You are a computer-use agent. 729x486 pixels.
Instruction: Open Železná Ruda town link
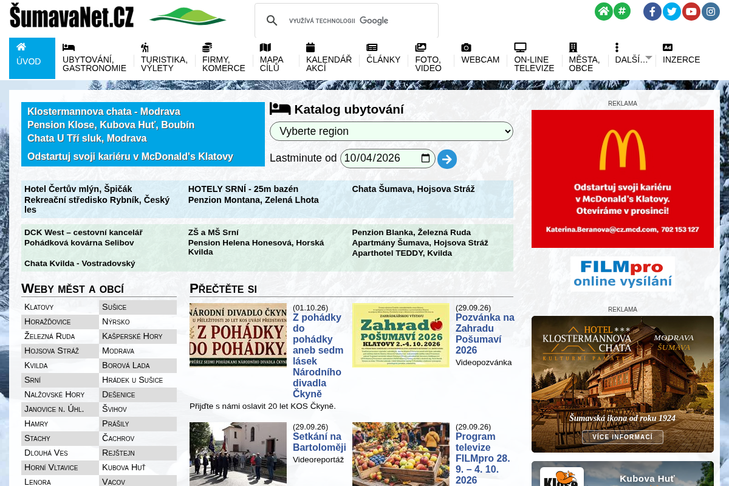pos(50,337)
